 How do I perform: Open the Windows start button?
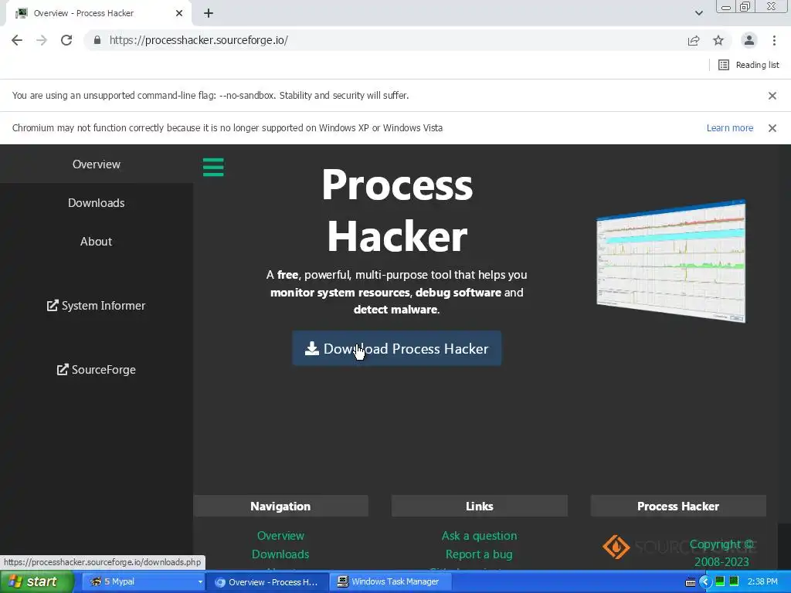click(x=37, y=582)
